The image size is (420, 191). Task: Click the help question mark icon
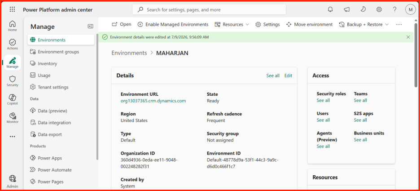[x=394, y=9]
